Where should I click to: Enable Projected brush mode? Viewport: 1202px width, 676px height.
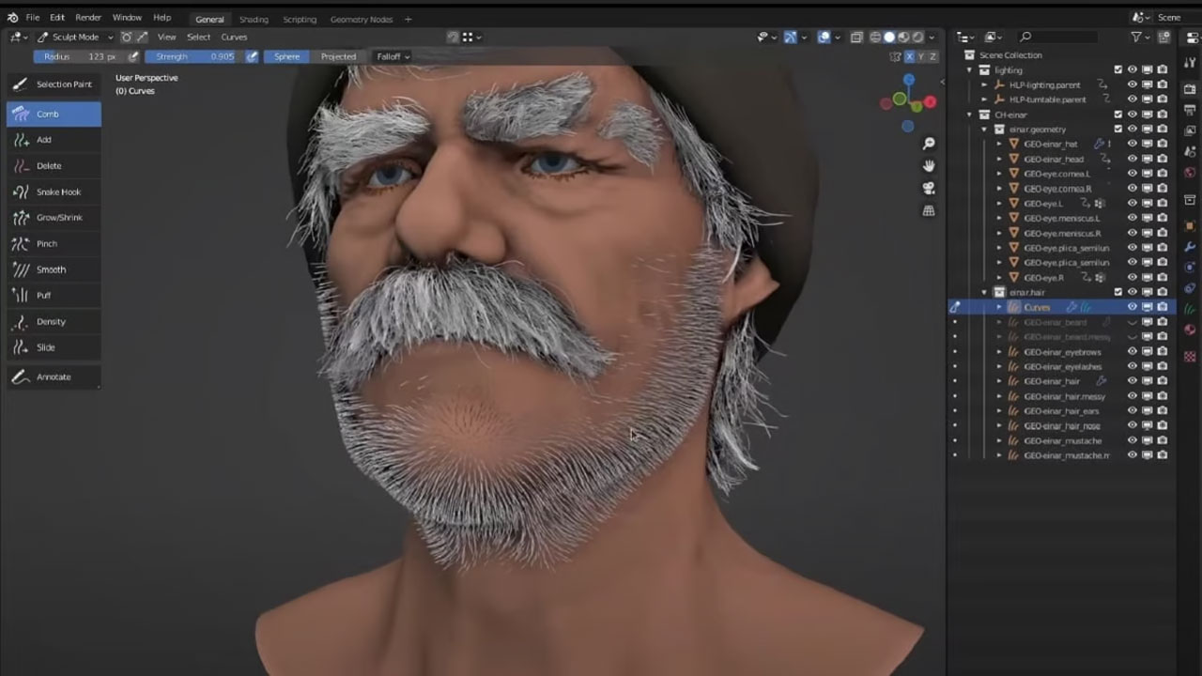338,56
